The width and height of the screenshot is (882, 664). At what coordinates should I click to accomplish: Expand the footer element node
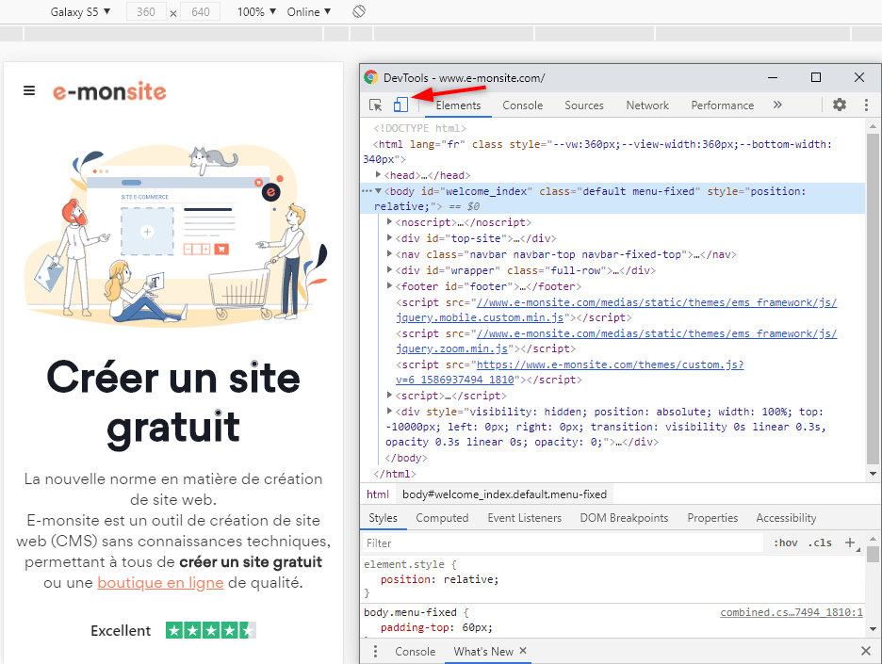[x=389, y=285]
